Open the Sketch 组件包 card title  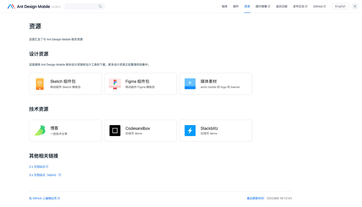click(x=63, y=81)
